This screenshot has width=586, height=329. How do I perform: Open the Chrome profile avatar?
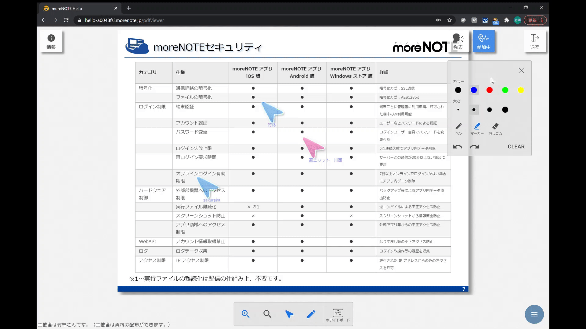[x=518, y=20]
